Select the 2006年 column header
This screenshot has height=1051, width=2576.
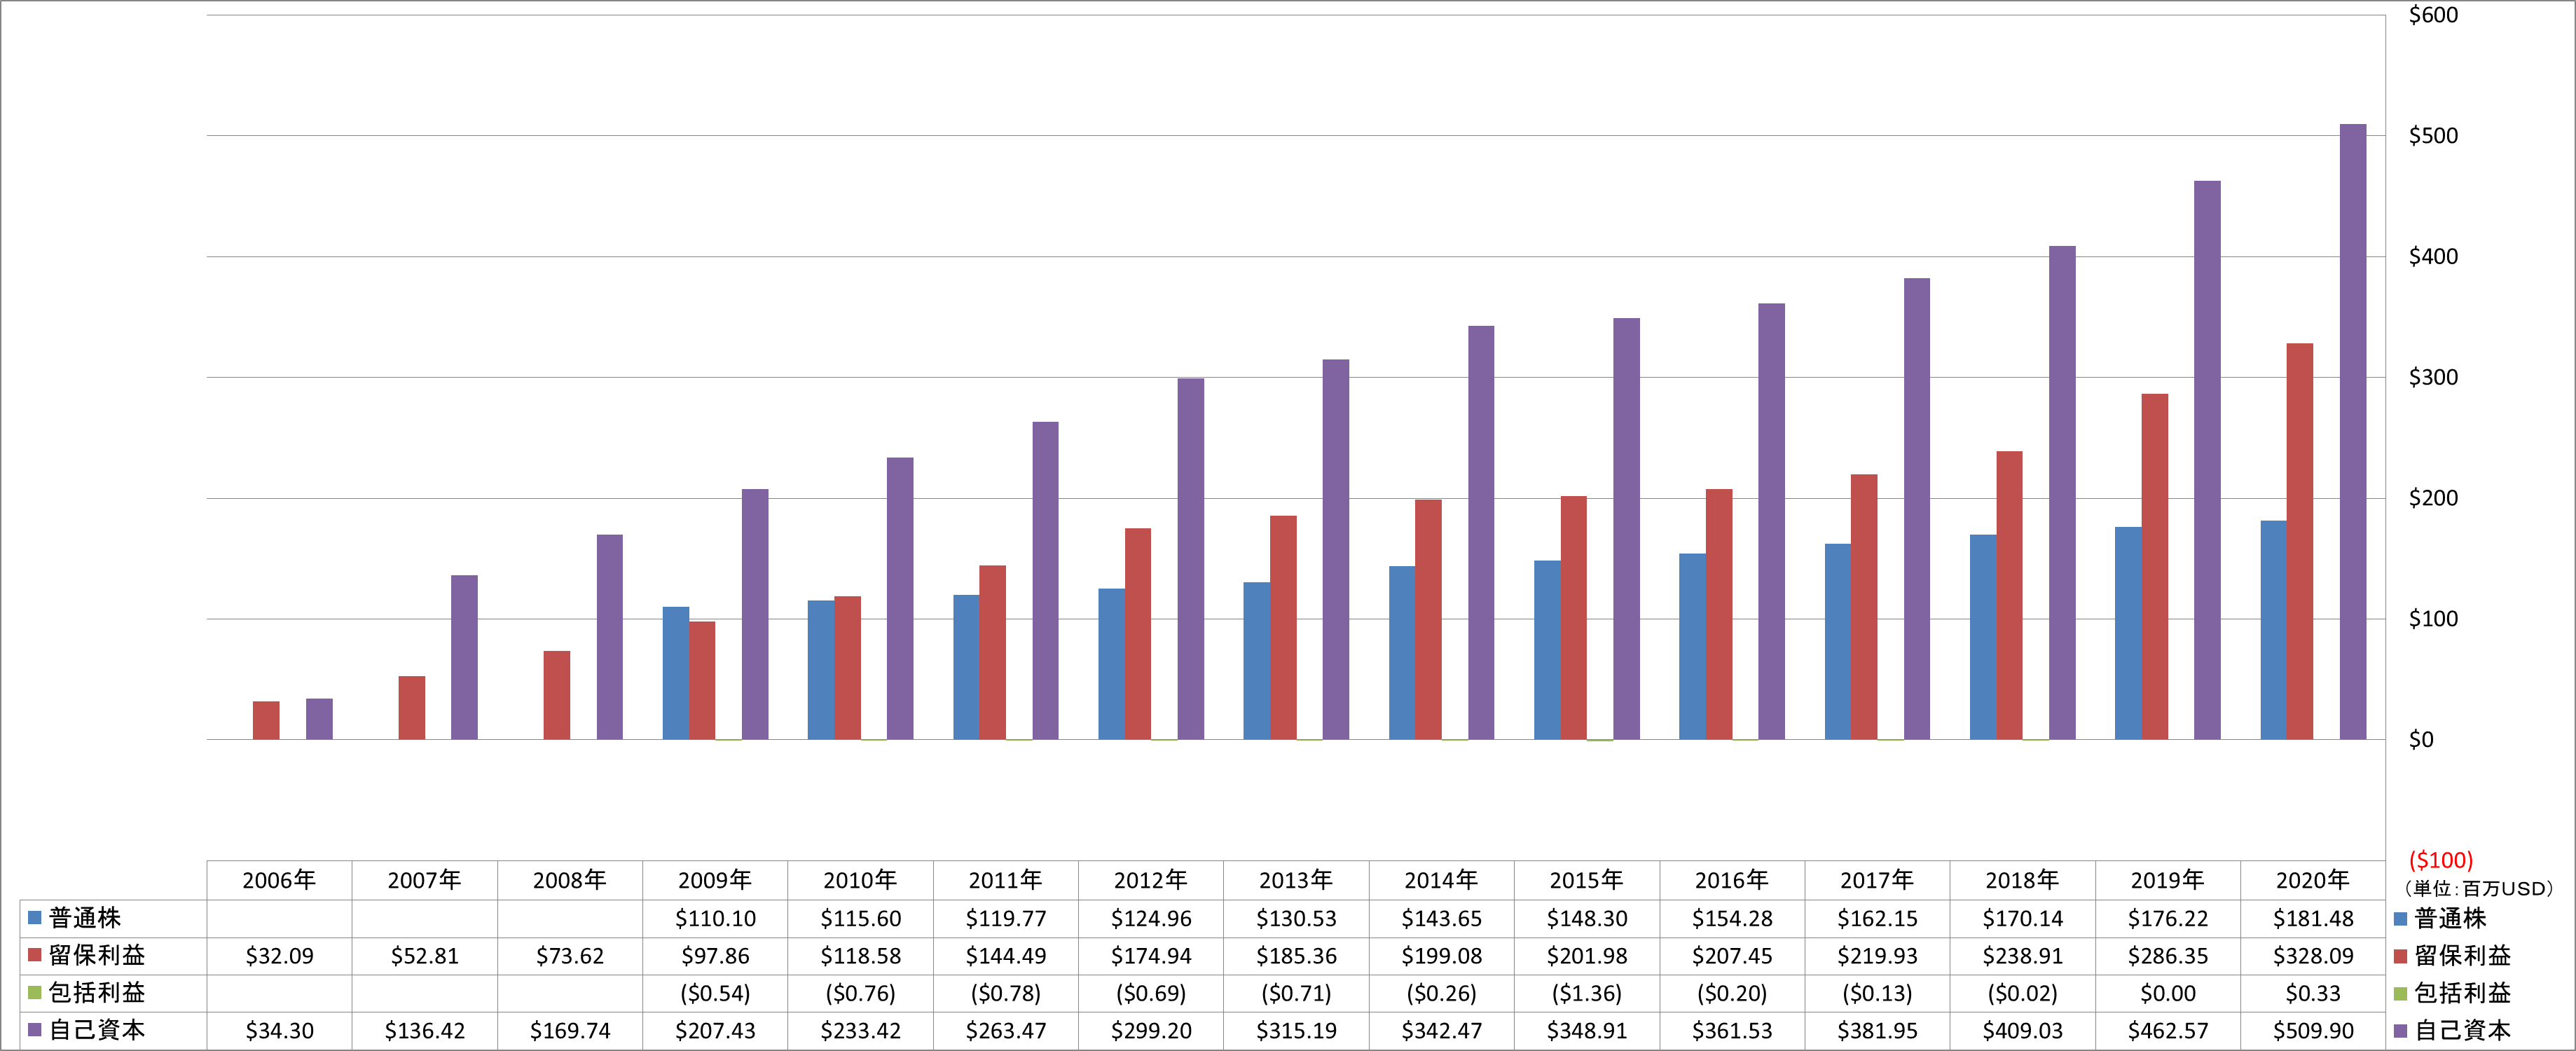[x=279, y=880]
